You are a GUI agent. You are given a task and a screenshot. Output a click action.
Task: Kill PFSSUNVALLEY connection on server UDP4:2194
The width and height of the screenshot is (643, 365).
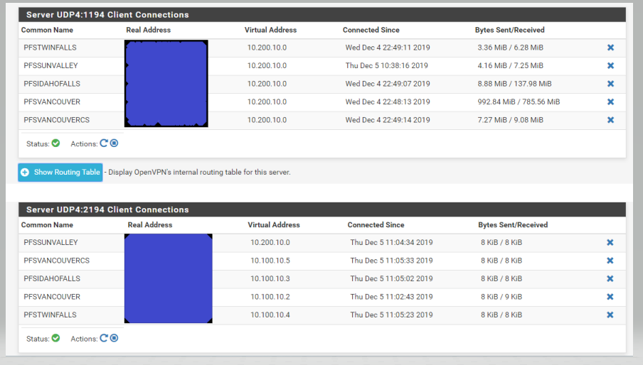[x=610, y=243]
